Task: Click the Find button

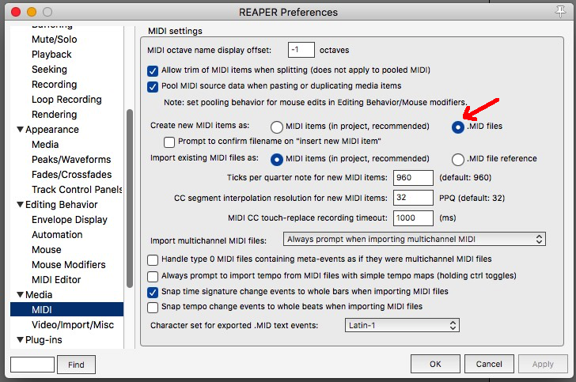Action: point(77,365)
